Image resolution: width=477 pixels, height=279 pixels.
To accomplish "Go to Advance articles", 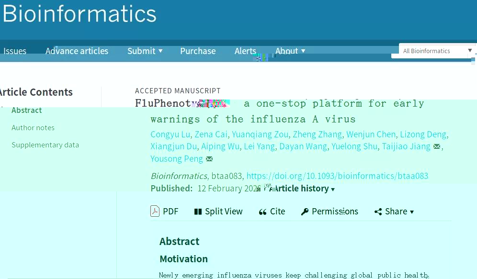I will point(77,51).
